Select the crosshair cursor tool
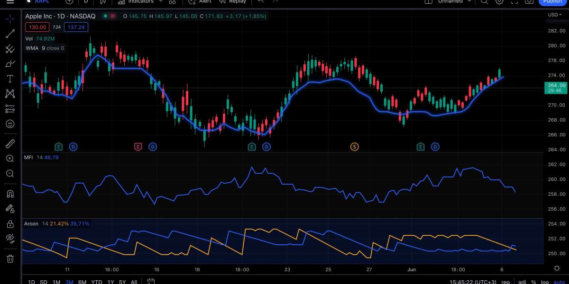The width and height of the screenshot is (569, 284). (x=10, y=19)
